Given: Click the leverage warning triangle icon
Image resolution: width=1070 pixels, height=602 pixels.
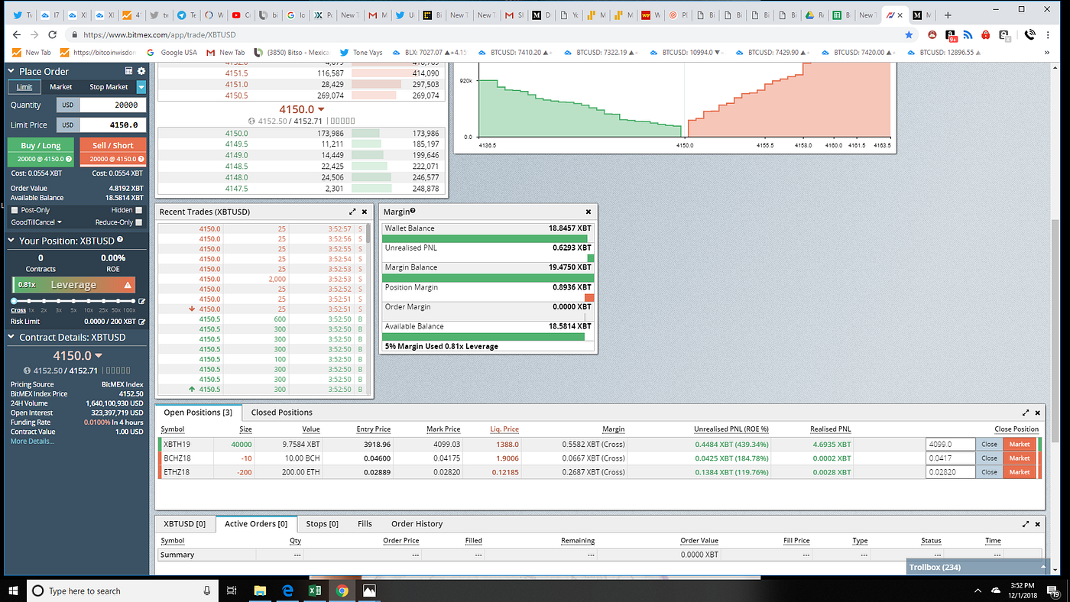Looking at the screenshot, I should tap(128, 285).
